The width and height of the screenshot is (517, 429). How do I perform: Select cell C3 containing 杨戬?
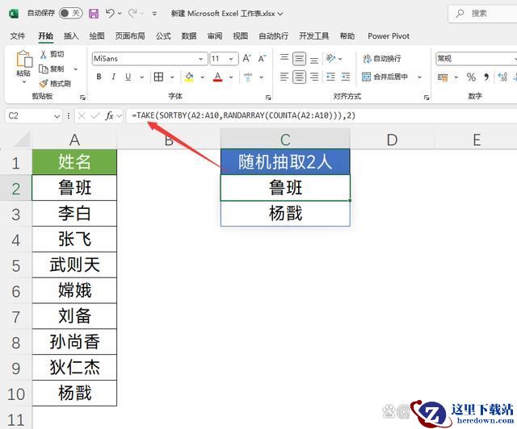285,214
